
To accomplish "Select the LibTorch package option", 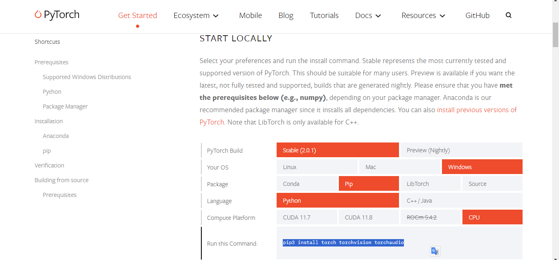I will (431, 183).
